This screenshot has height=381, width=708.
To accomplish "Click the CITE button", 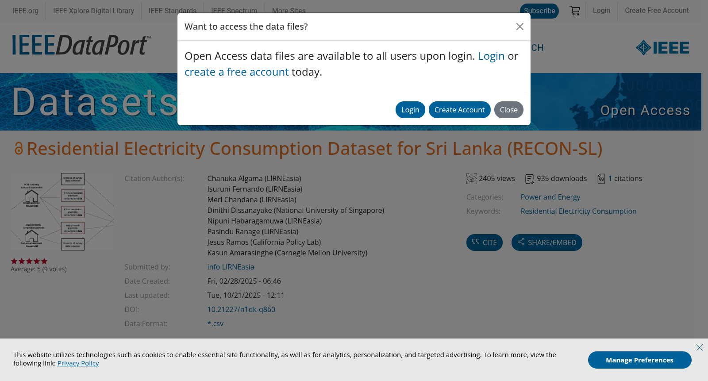I will (x=485, y=242).
